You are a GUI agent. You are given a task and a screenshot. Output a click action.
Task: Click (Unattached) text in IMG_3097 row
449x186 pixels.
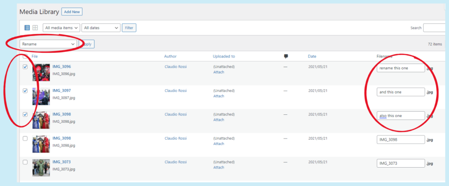click(224, 91)
